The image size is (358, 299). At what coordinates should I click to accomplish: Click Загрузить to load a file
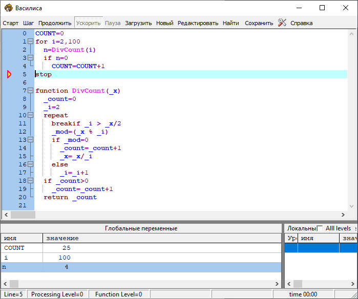pos(138,23)
